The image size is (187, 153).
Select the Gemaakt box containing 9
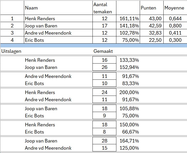(x=105, y=116)
